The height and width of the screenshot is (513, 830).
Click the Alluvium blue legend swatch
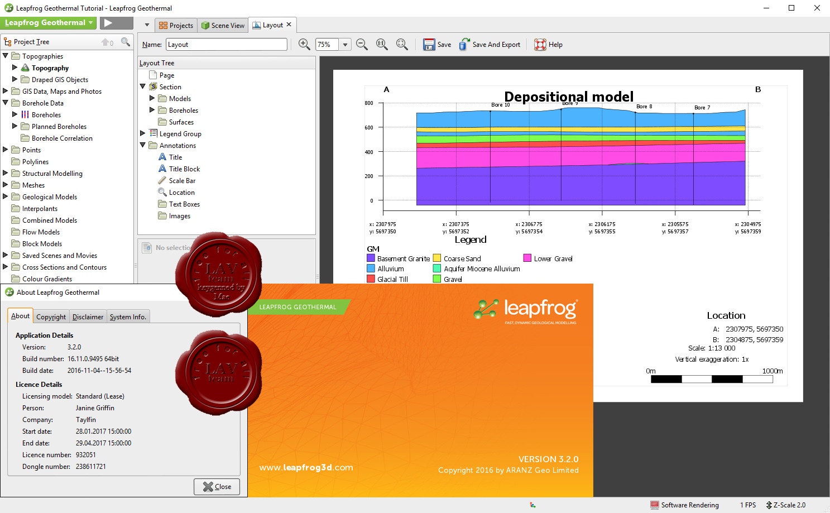click(371, 269)
